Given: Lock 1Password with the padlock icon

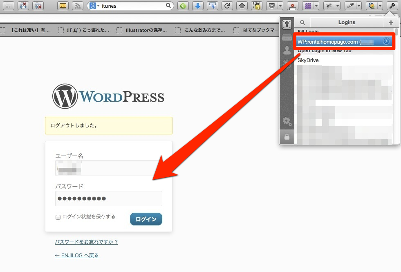Looking at the screenshot, I should point(287,137).
